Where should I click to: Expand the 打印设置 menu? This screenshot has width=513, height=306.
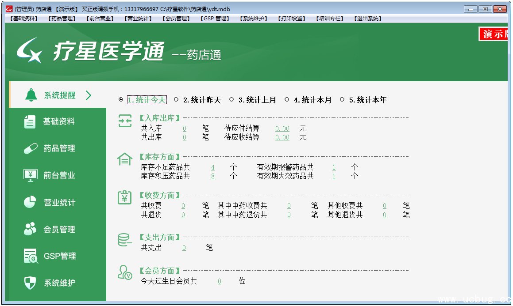pos(291,19)
